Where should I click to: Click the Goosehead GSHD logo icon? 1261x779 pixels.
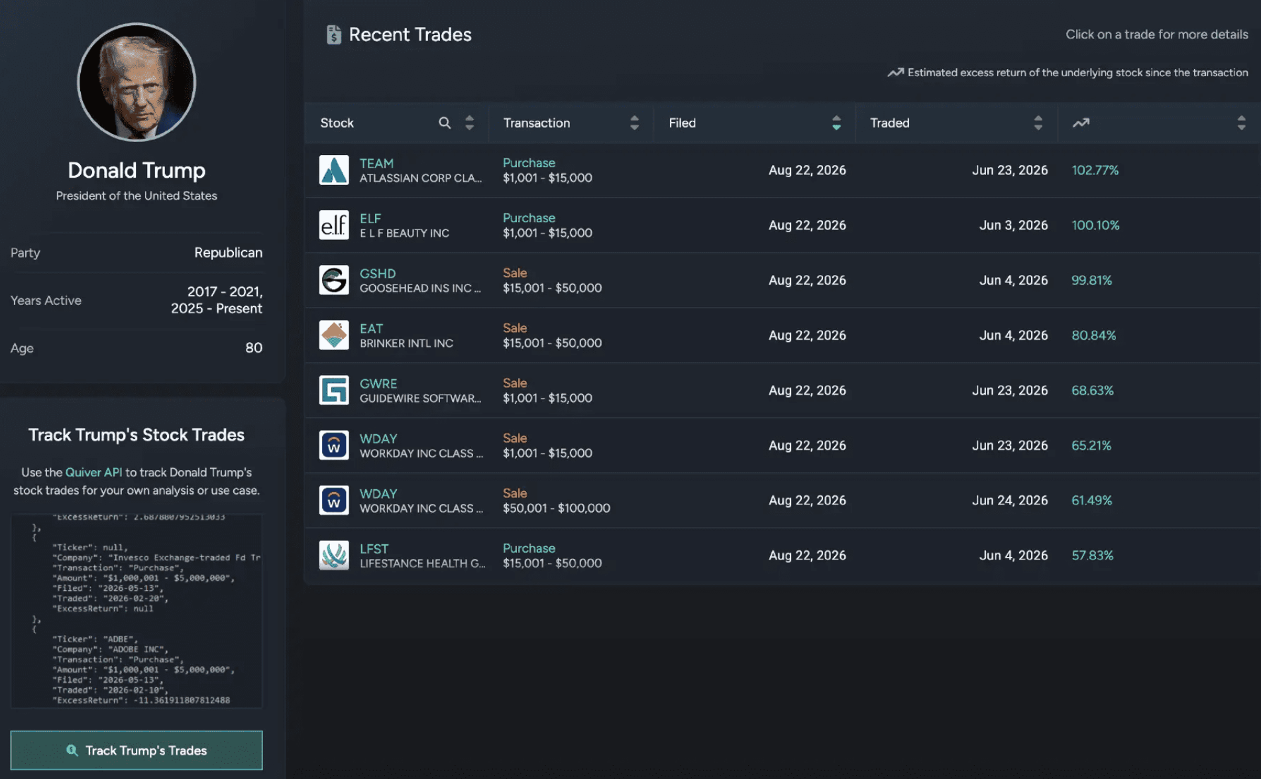[x=334, y=280]
